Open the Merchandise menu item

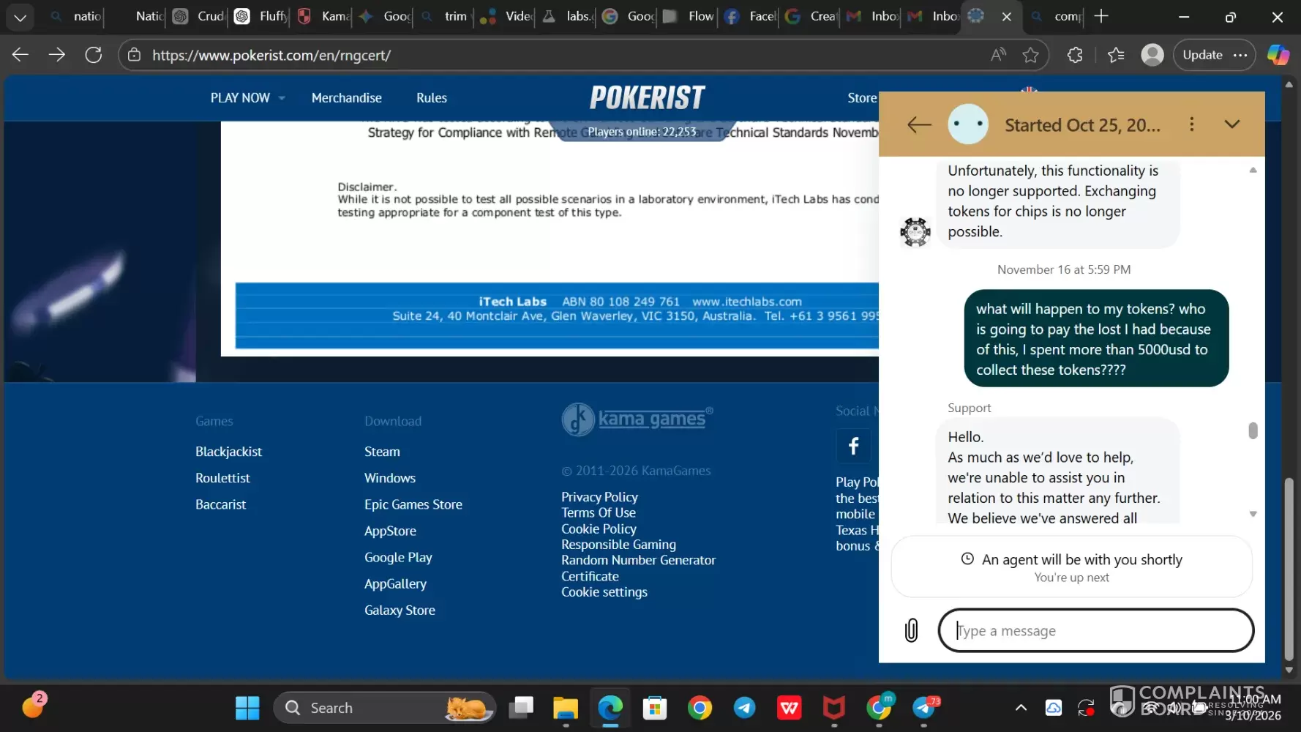(346, 98)
